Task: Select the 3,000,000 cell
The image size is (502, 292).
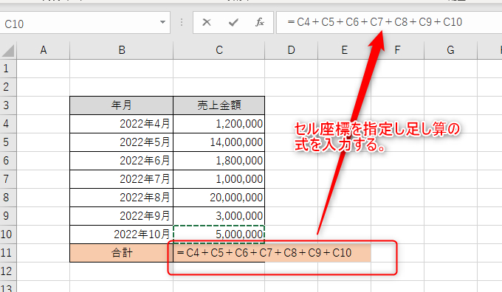Action: (x=219, y=216)
